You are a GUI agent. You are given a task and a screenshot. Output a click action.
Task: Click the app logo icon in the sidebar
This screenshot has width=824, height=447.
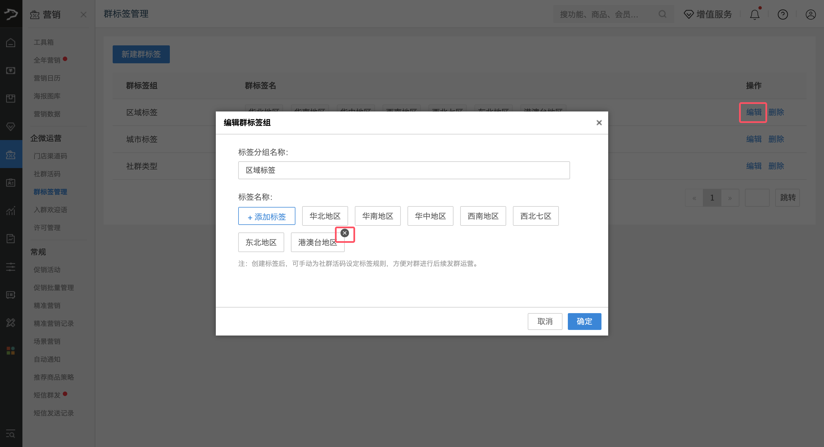[x=11, y=14]
